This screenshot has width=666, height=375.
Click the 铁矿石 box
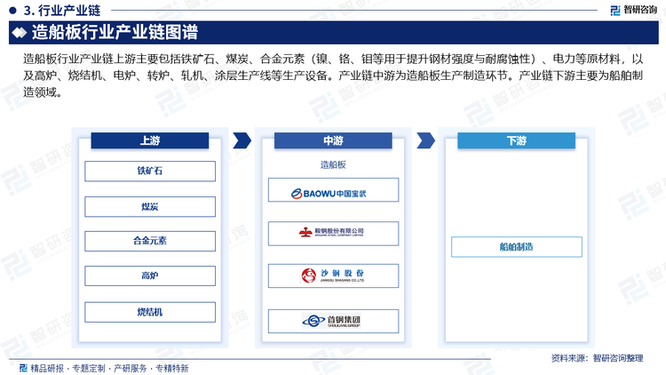150,171
